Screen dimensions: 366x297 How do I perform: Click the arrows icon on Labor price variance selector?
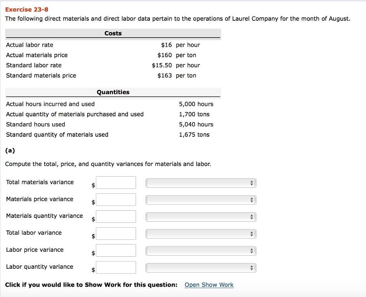click(252, 250)
